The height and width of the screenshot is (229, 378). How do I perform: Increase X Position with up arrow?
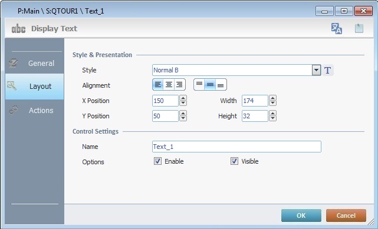[183, 98]
